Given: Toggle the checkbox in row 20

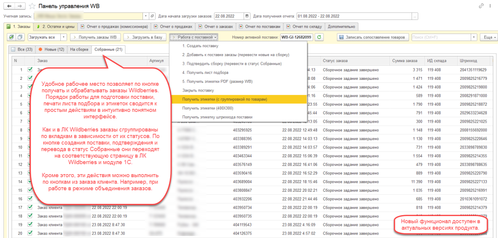Looking at the screenshot, I should tap(30, 233).
